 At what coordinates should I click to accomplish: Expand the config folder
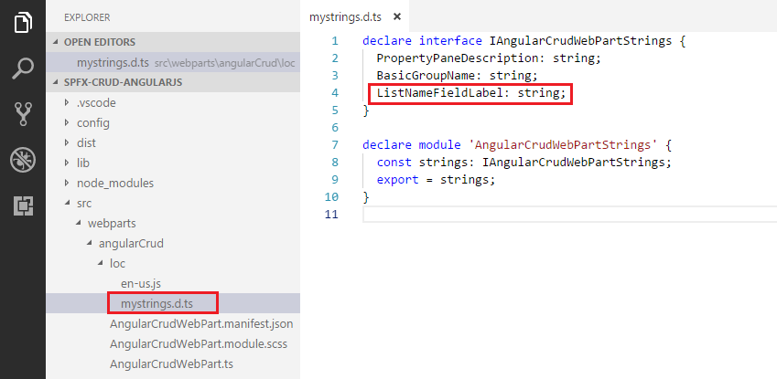coord(92,122)
